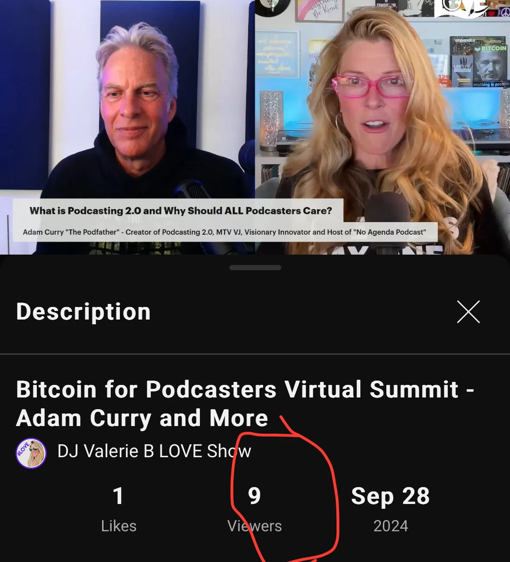
Task: Tap the likes count number 1
Action: 118,496
